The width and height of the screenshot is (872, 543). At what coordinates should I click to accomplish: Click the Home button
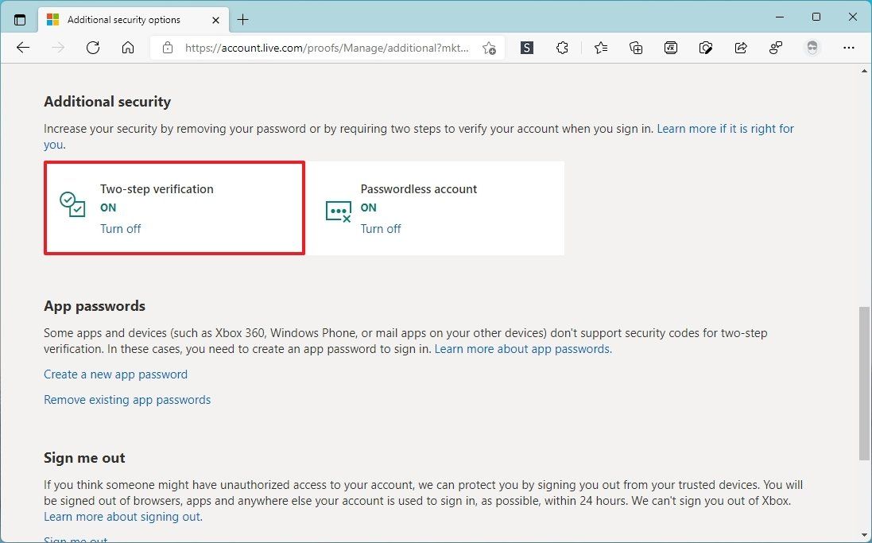point(128,48)
